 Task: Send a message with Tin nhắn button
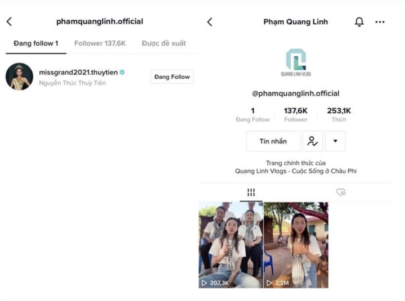point(273,141)
